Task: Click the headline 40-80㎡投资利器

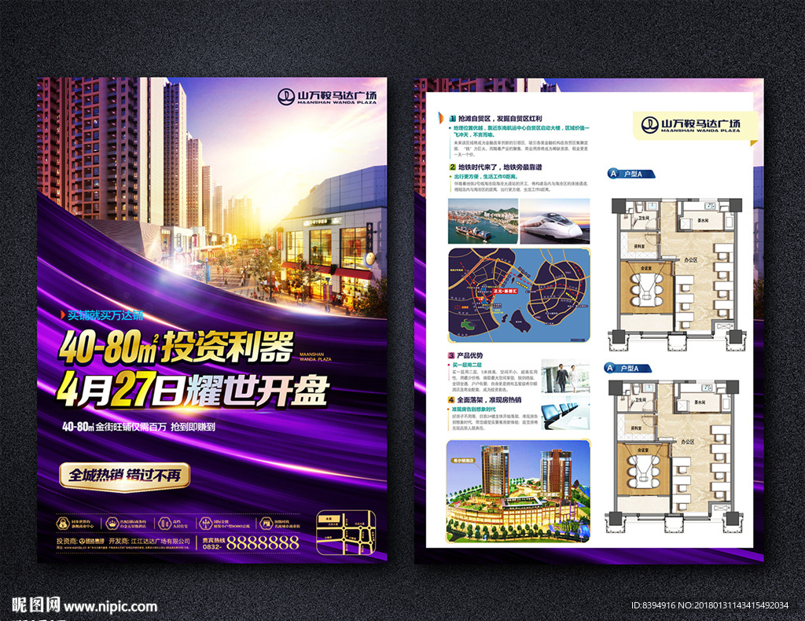Action: click(175, 347)
